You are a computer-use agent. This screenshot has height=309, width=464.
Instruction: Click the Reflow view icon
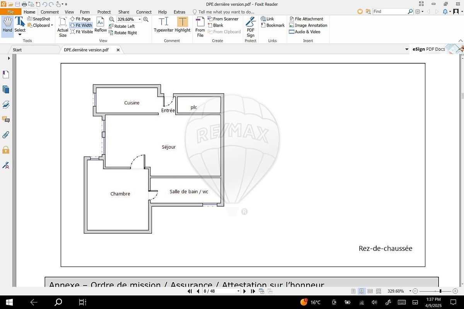pos(101,24)
